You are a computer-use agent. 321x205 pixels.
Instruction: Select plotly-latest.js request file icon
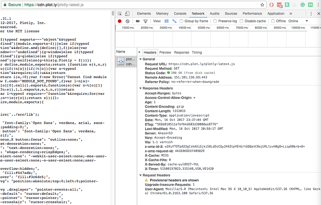121,61
